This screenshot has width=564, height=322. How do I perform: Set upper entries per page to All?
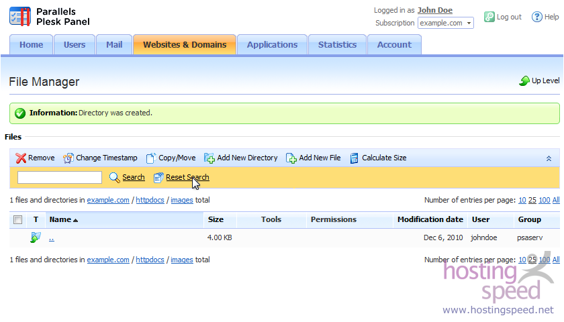click(x=556, y=200)
